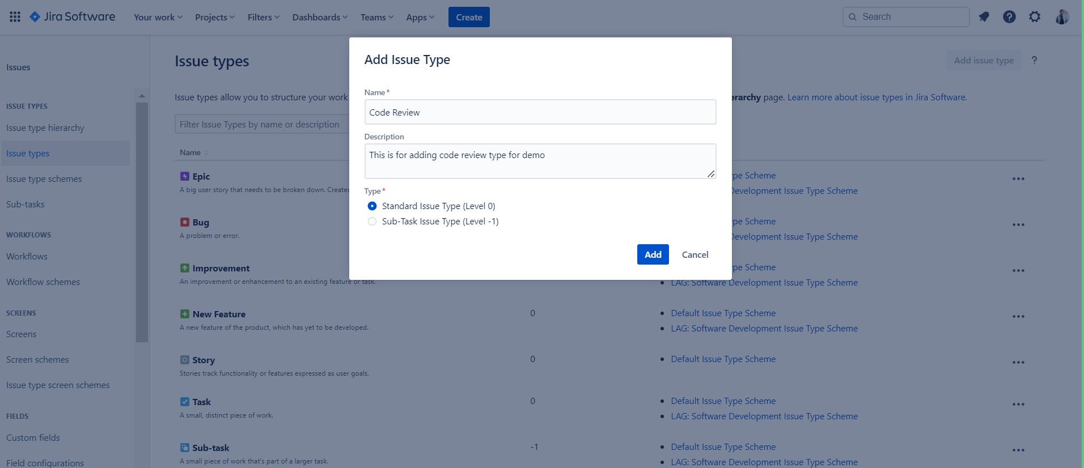Image resolution: width=1084 pixels, height=468 pixels.
Task: Expand the Your work dropdown
Action: point(158,18)
